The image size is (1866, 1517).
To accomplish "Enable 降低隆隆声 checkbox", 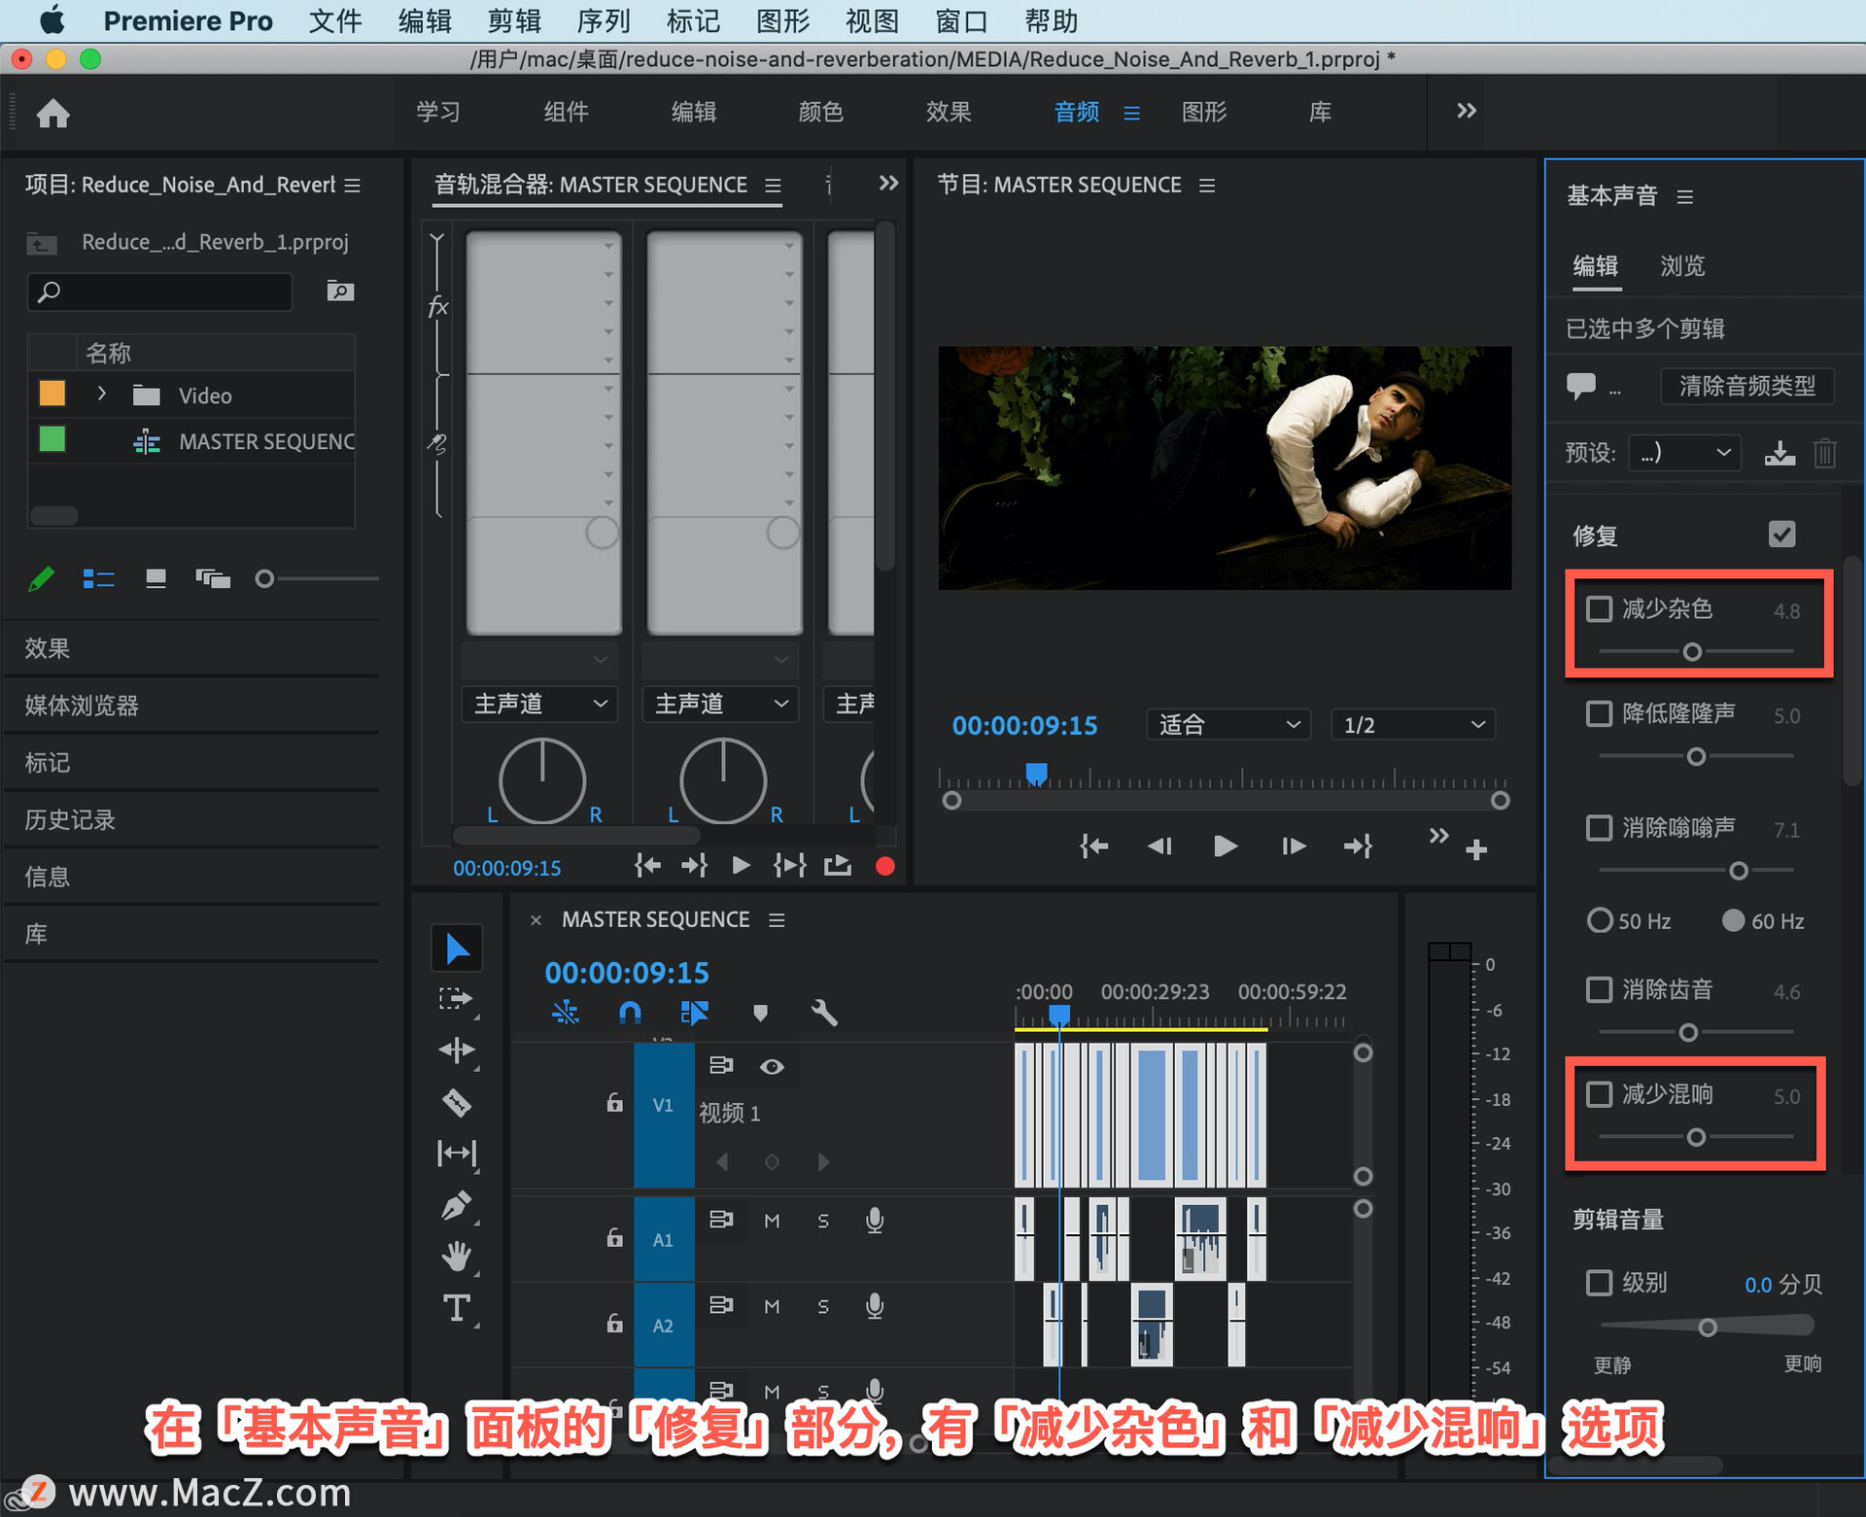I will coord(1598,714).
